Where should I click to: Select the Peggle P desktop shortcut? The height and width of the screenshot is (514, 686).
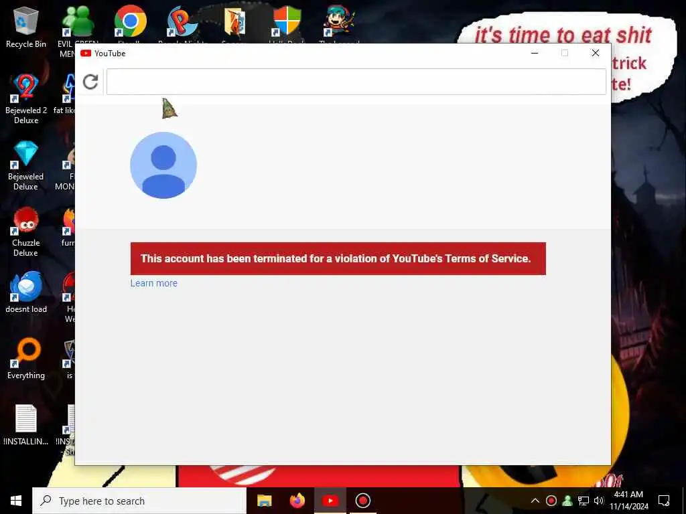[x=182, y=21]
